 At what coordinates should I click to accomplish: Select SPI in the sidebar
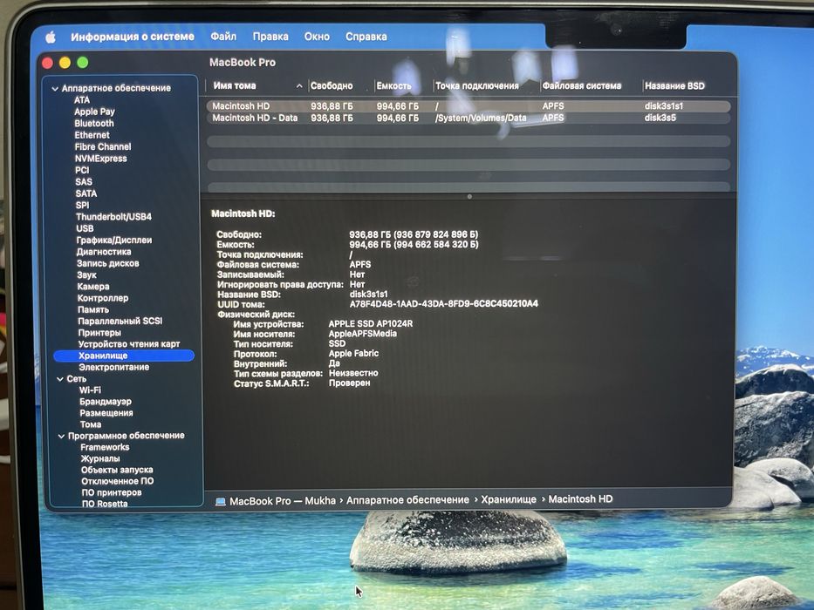tap(83, 205)
